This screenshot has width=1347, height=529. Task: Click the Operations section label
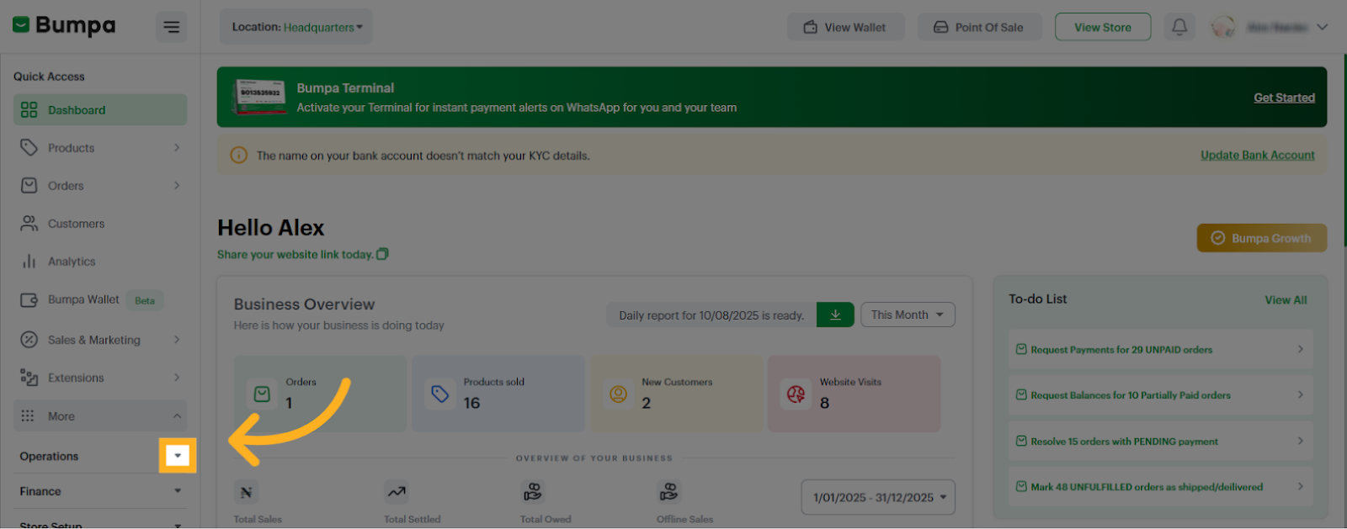(x=49, y=457)
